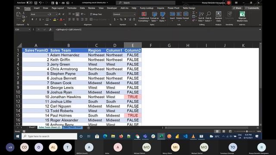276x155 pixels.
Task: Add a new sheet with plus icon
Action: [88, 128]
